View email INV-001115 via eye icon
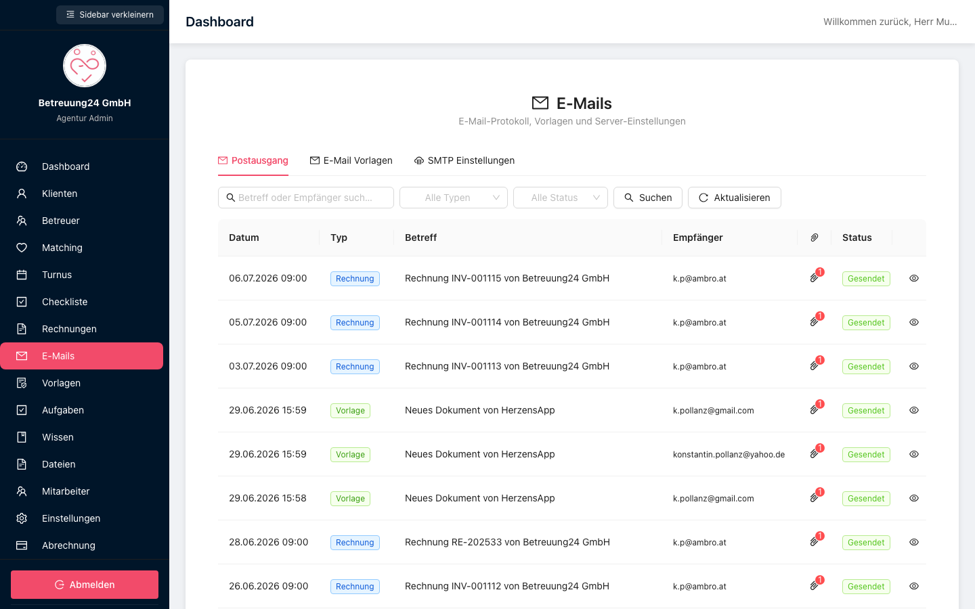This screenshot has width=975, height=609. point(914,278)
